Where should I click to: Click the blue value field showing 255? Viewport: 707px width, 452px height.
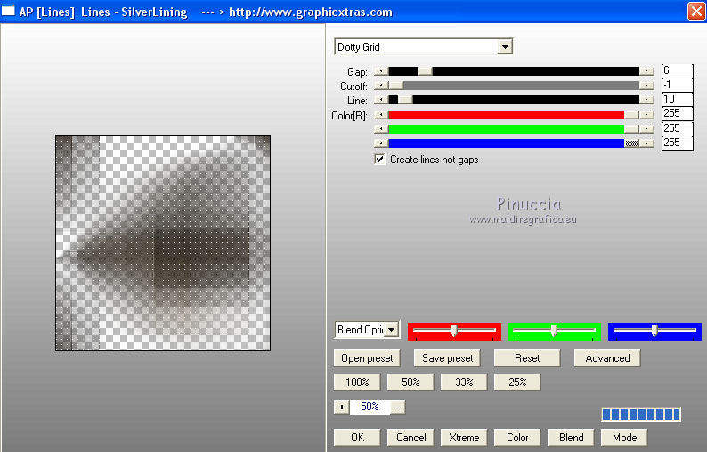click(678, 143)
